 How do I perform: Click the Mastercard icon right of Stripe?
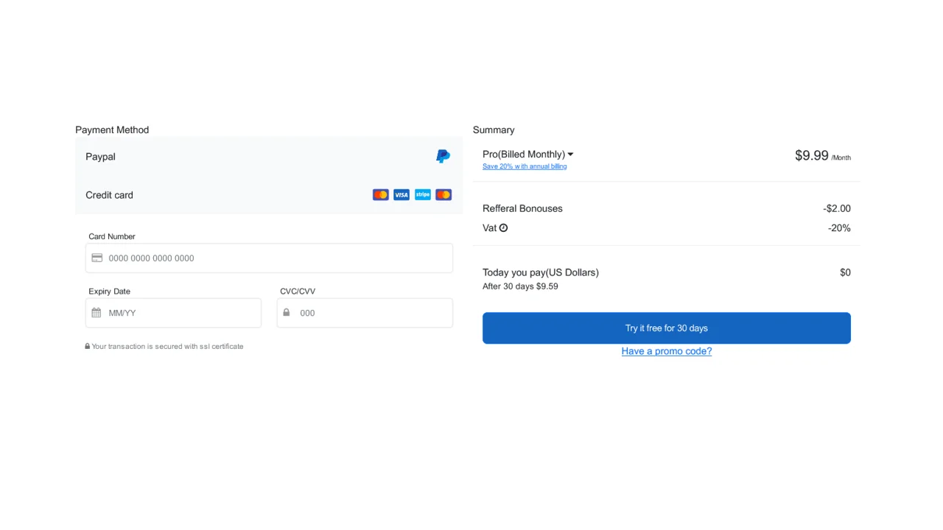point(444,195)
